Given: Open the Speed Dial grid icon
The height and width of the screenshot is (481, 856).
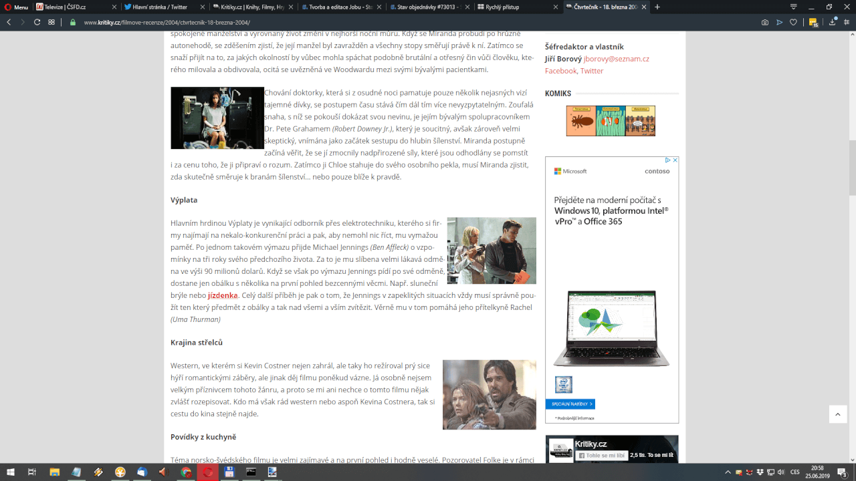Looking at the screenshot, I should click(x=51, y=22).
